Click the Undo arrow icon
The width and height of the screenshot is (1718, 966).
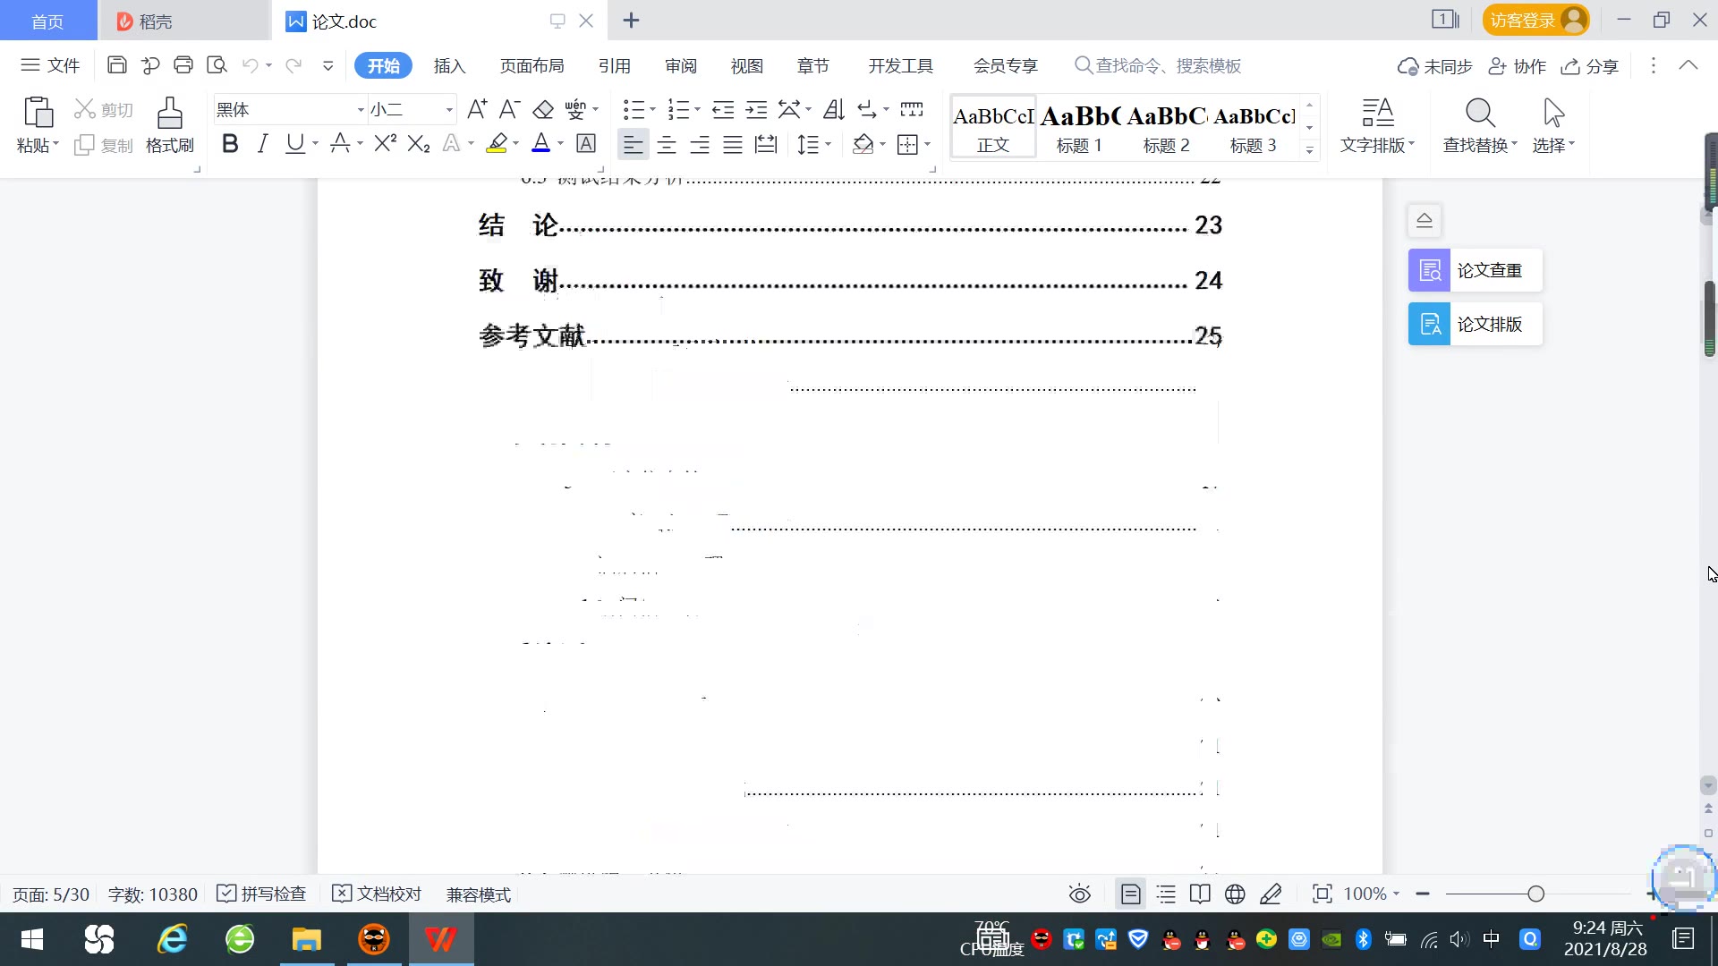pos(251,65)
